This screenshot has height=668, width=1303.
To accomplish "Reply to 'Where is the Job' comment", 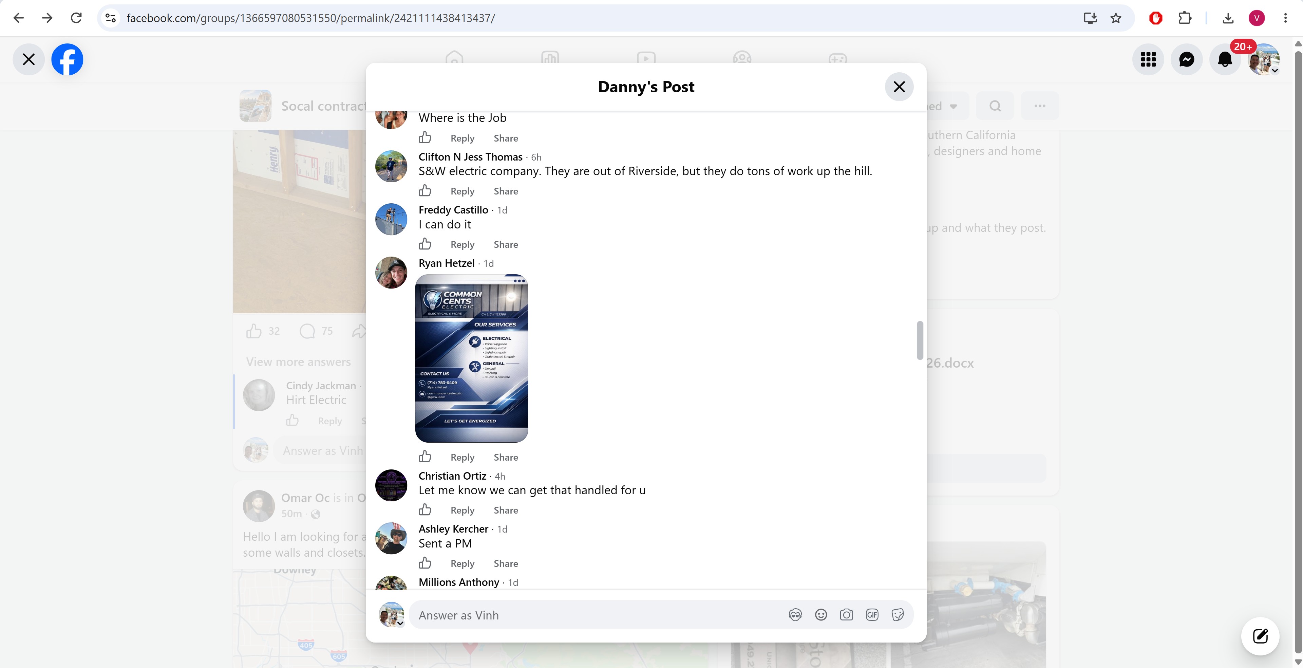I will 462,138.
